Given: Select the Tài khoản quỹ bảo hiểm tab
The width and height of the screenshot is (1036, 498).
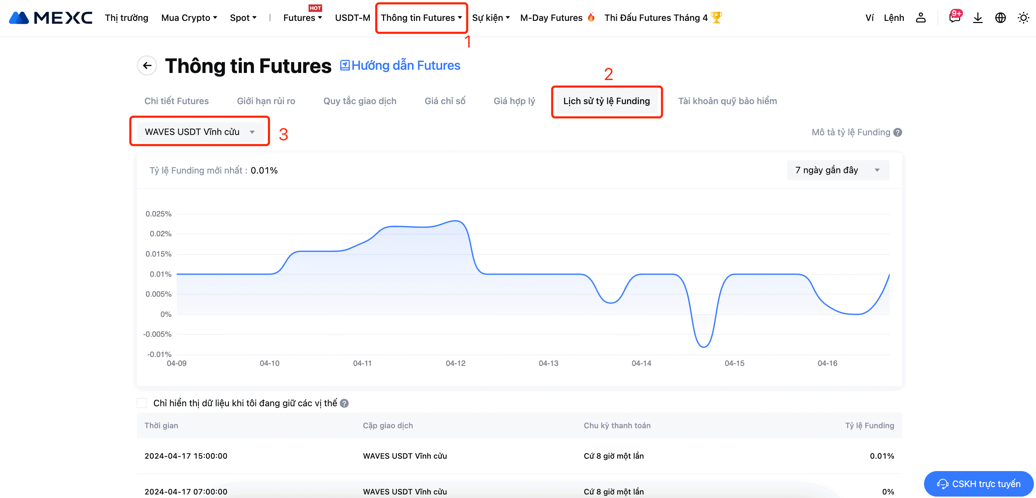Looking at the screenshot, I should pyautogui.click(x=727, y=101).
